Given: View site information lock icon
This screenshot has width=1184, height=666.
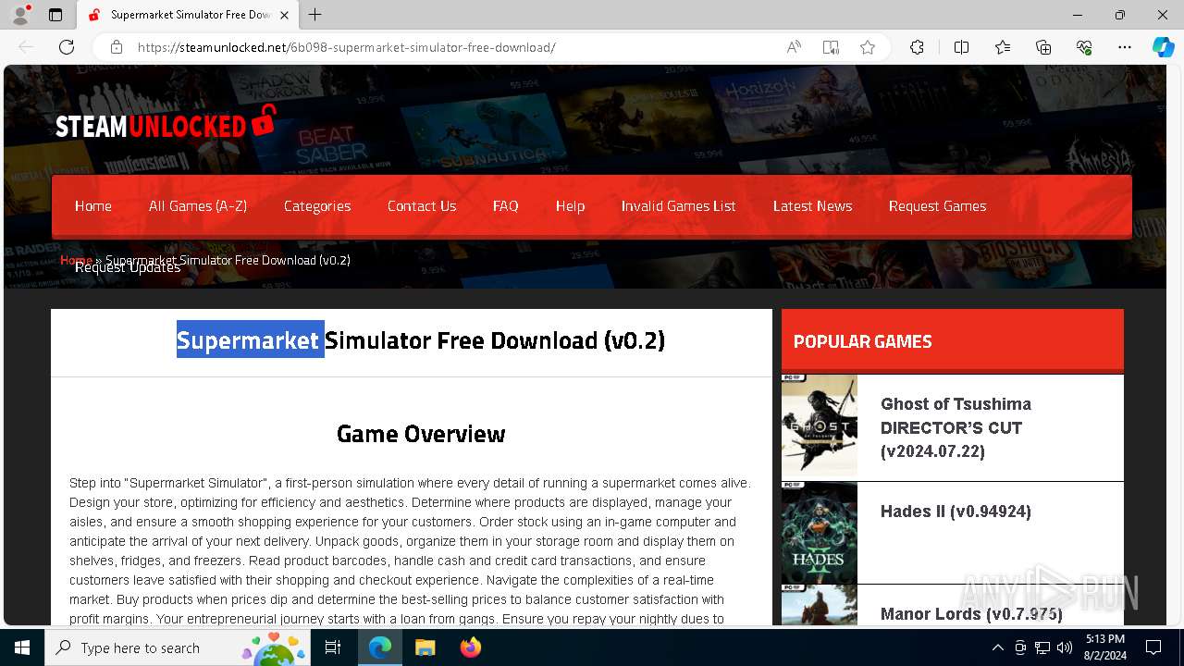Looking at the screenshot, I should [117, 47].
